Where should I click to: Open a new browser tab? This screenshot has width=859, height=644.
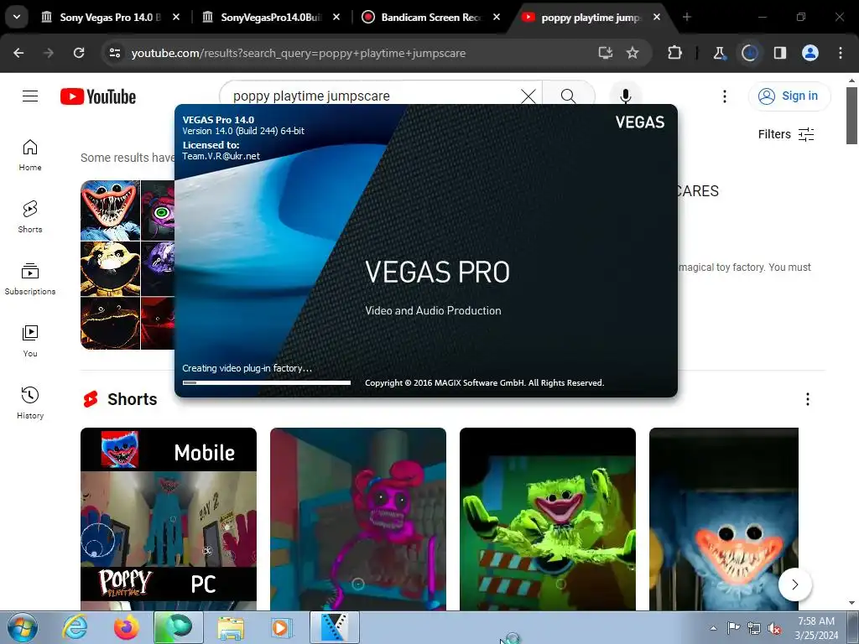pos(686,17)
